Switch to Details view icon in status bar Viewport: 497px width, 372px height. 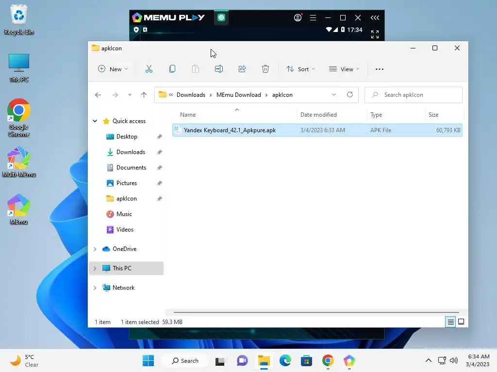(x=450, y=322)
